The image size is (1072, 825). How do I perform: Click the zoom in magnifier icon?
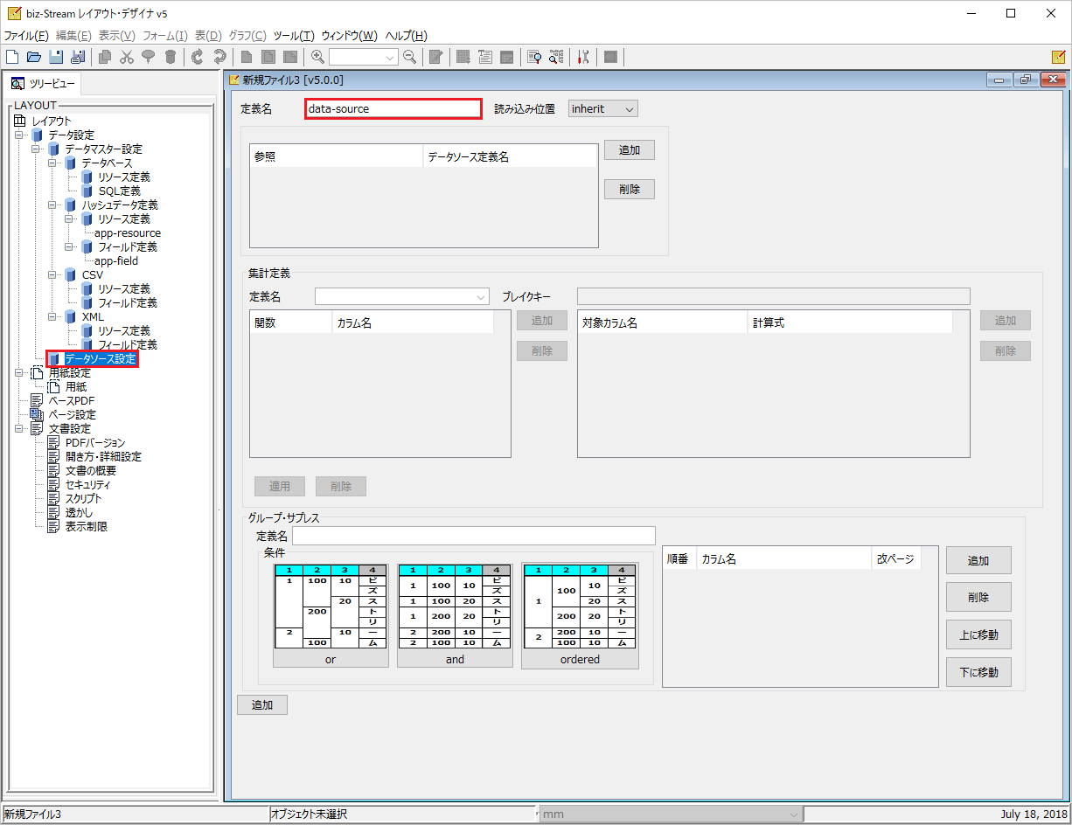(318, 57)
